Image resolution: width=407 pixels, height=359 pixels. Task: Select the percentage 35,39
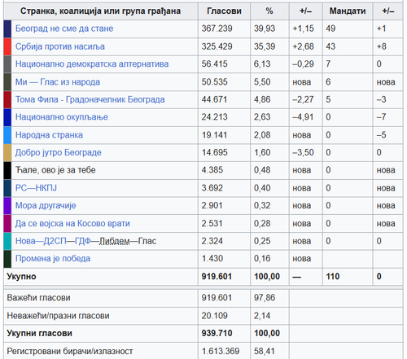pyautogui.click(x=265, y=46)
